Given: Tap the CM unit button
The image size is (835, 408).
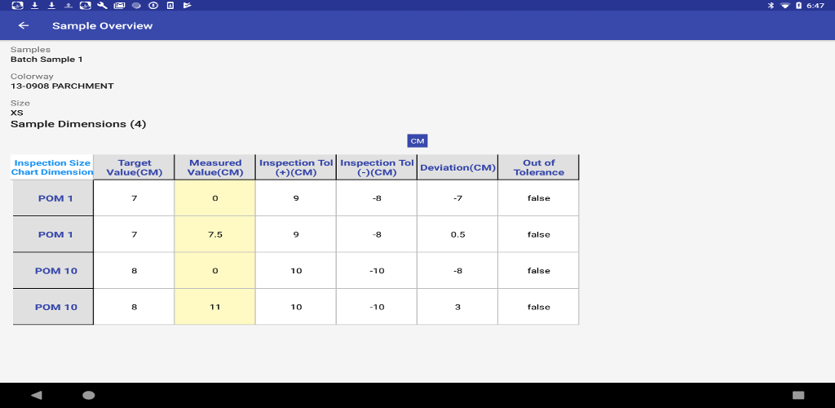Looking at the screenshot, I should click(417, 140).
